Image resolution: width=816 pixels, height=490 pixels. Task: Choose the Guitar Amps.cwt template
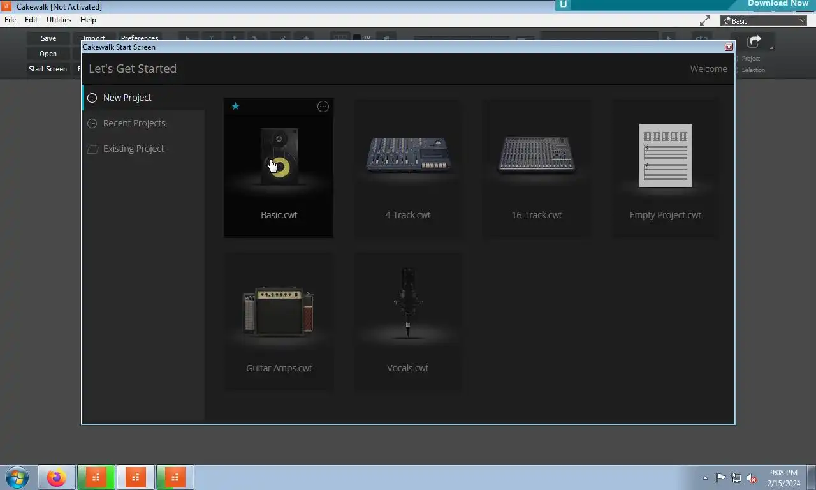pos(279,321)
